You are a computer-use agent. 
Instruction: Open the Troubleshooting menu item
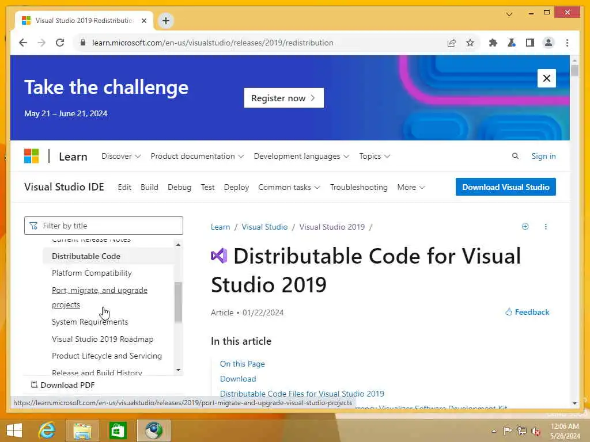[358, 187]
